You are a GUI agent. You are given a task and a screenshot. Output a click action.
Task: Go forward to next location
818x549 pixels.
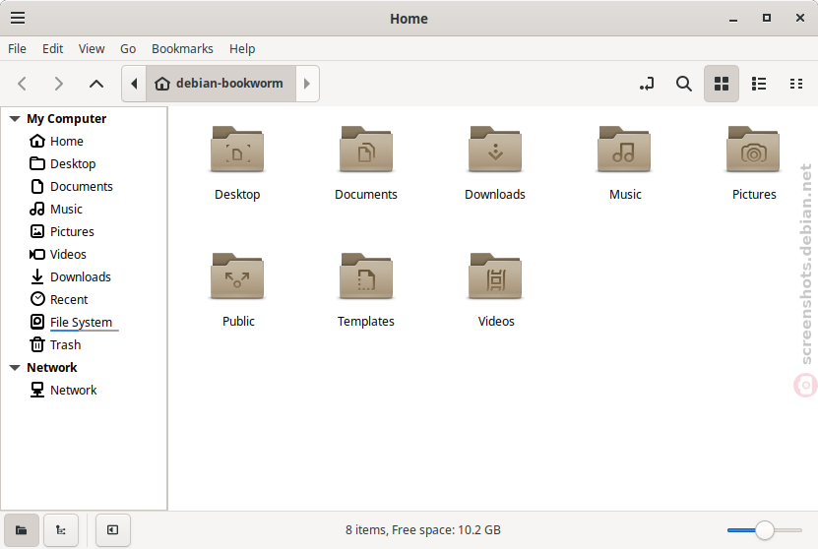(58, 84)
